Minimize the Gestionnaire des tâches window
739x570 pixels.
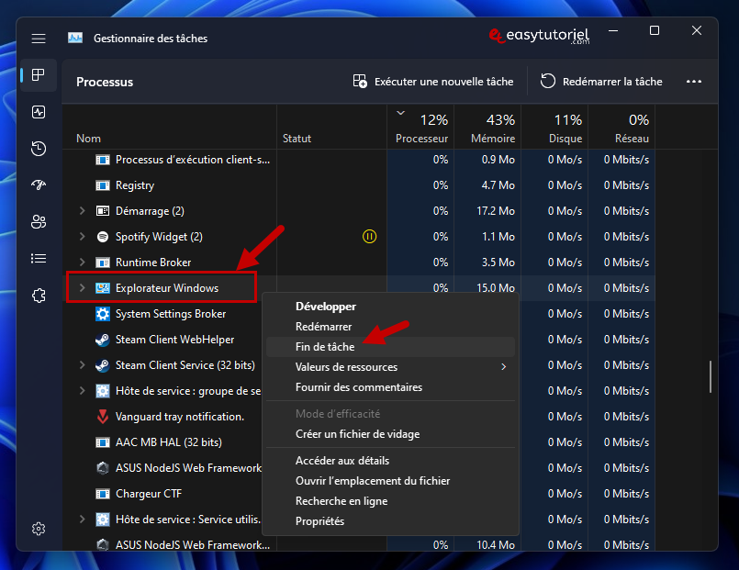coord(613,31)
